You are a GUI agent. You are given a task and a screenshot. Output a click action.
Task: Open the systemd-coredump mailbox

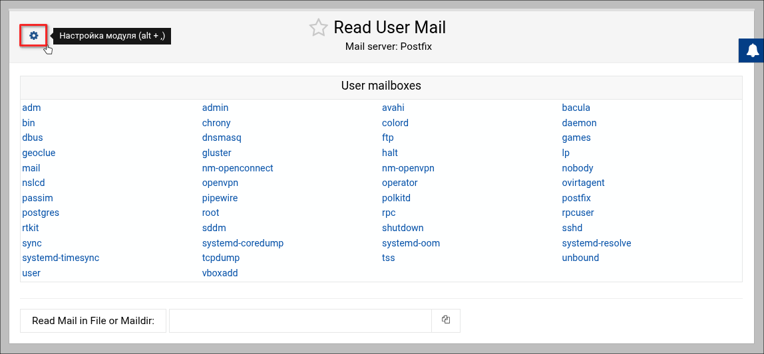click(x=243, y=243)
